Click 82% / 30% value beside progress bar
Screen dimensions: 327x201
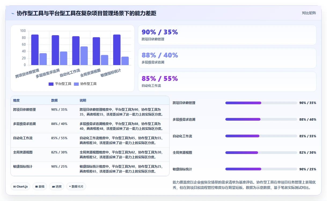(308, 153)
